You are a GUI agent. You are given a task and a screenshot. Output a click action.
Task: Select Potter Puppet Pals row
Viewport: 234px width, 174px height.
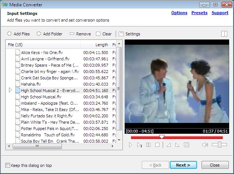click(61, 129)
